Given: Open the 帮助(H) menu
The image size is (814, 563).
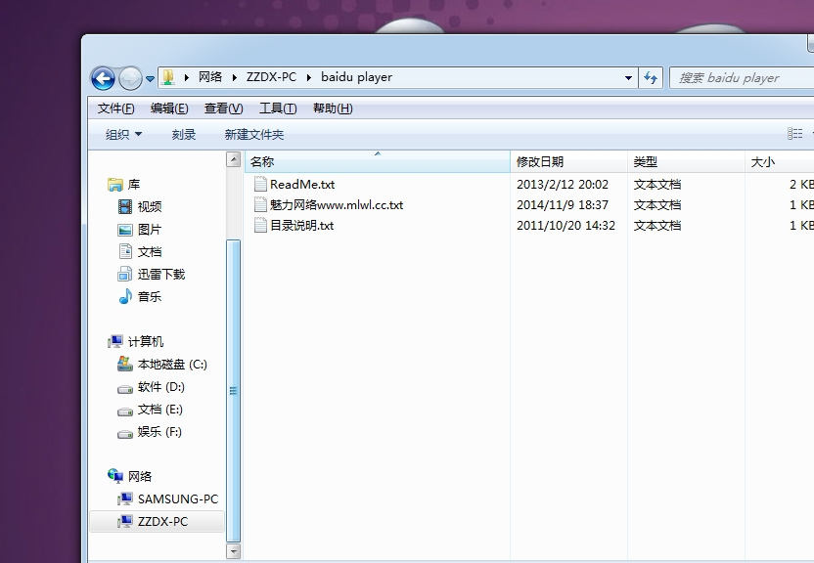Looking at the screenshot, I should [333, 108].
